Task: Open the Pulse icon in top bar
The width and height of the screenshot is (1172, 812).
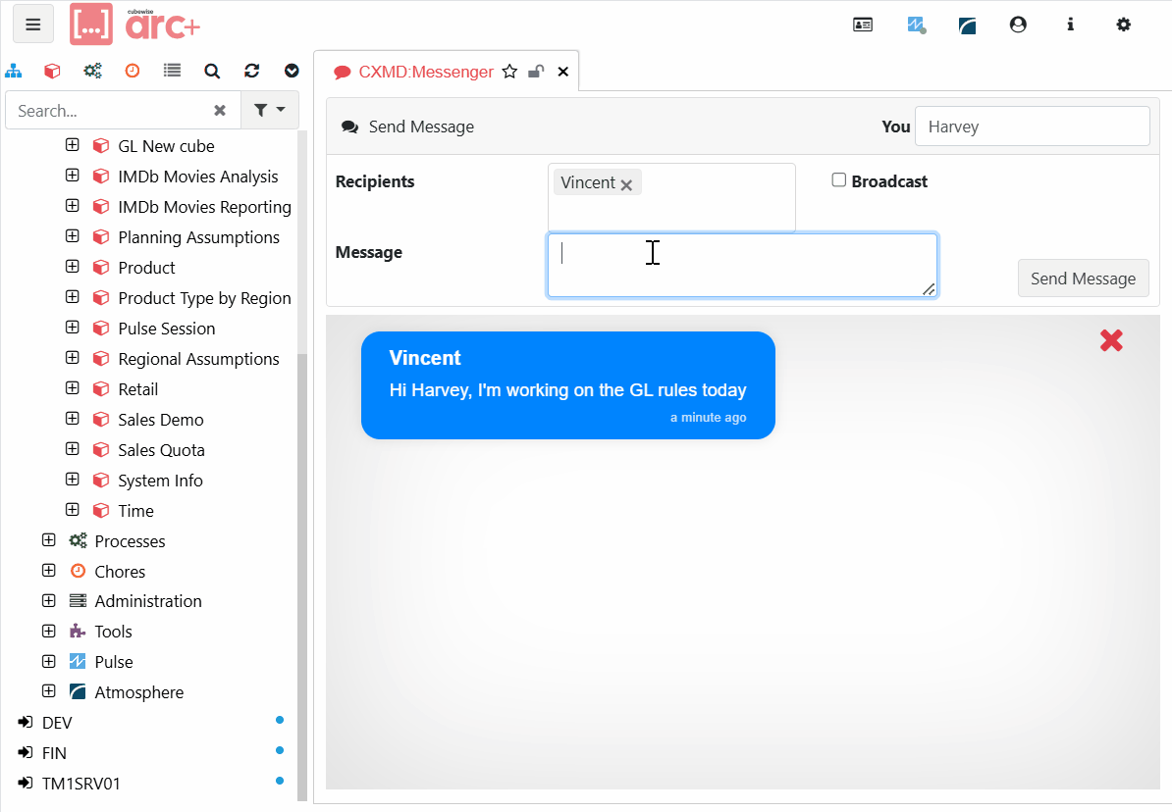Action: (x=916, y=25)
